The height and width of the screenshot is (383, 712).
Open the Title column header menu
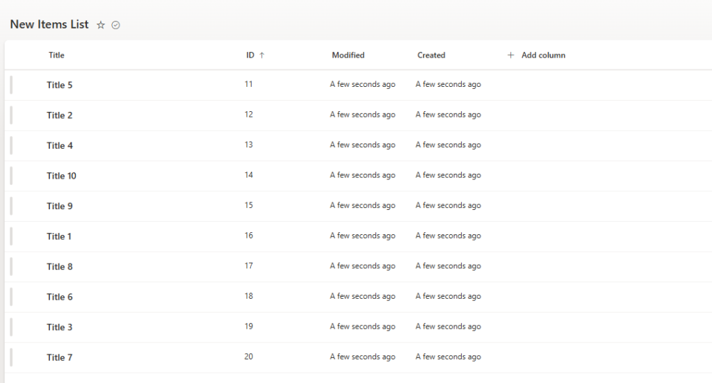57,56
